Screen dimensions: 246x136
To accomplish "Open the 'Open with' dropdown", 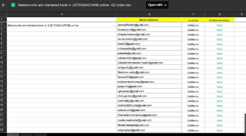I will click(157, 5).
